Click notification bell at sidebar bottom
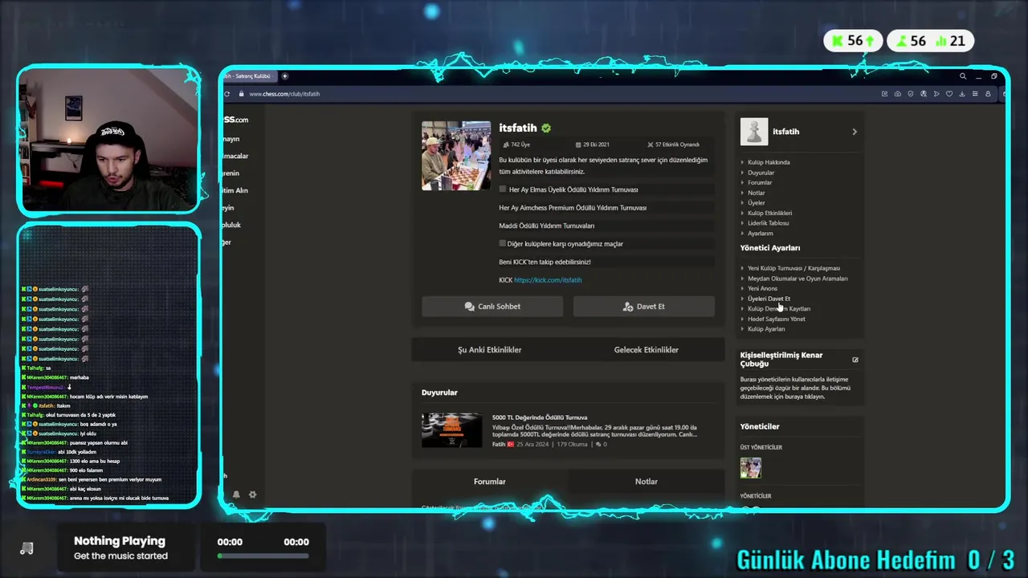 coord(236,495)
